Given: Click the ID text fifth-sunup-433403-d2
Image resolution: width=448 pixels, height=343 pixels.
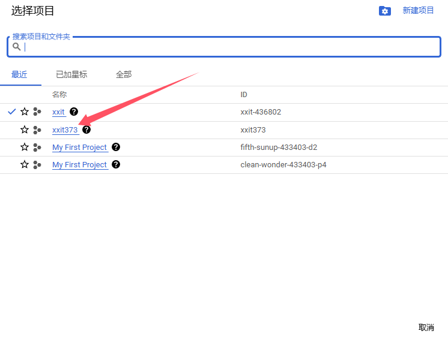Looking at the screenshot, I should 279,148.
